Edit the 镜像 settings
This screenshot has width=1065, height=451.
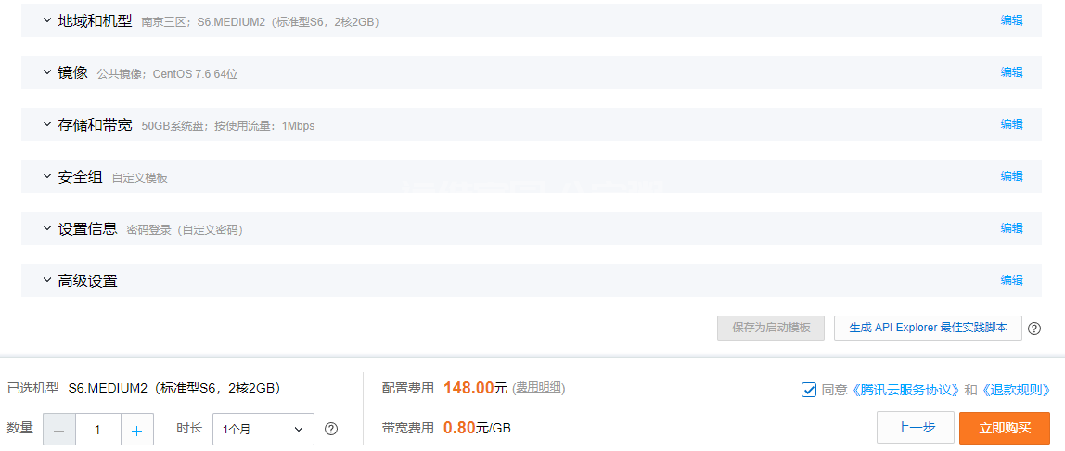pos(1011,72)
